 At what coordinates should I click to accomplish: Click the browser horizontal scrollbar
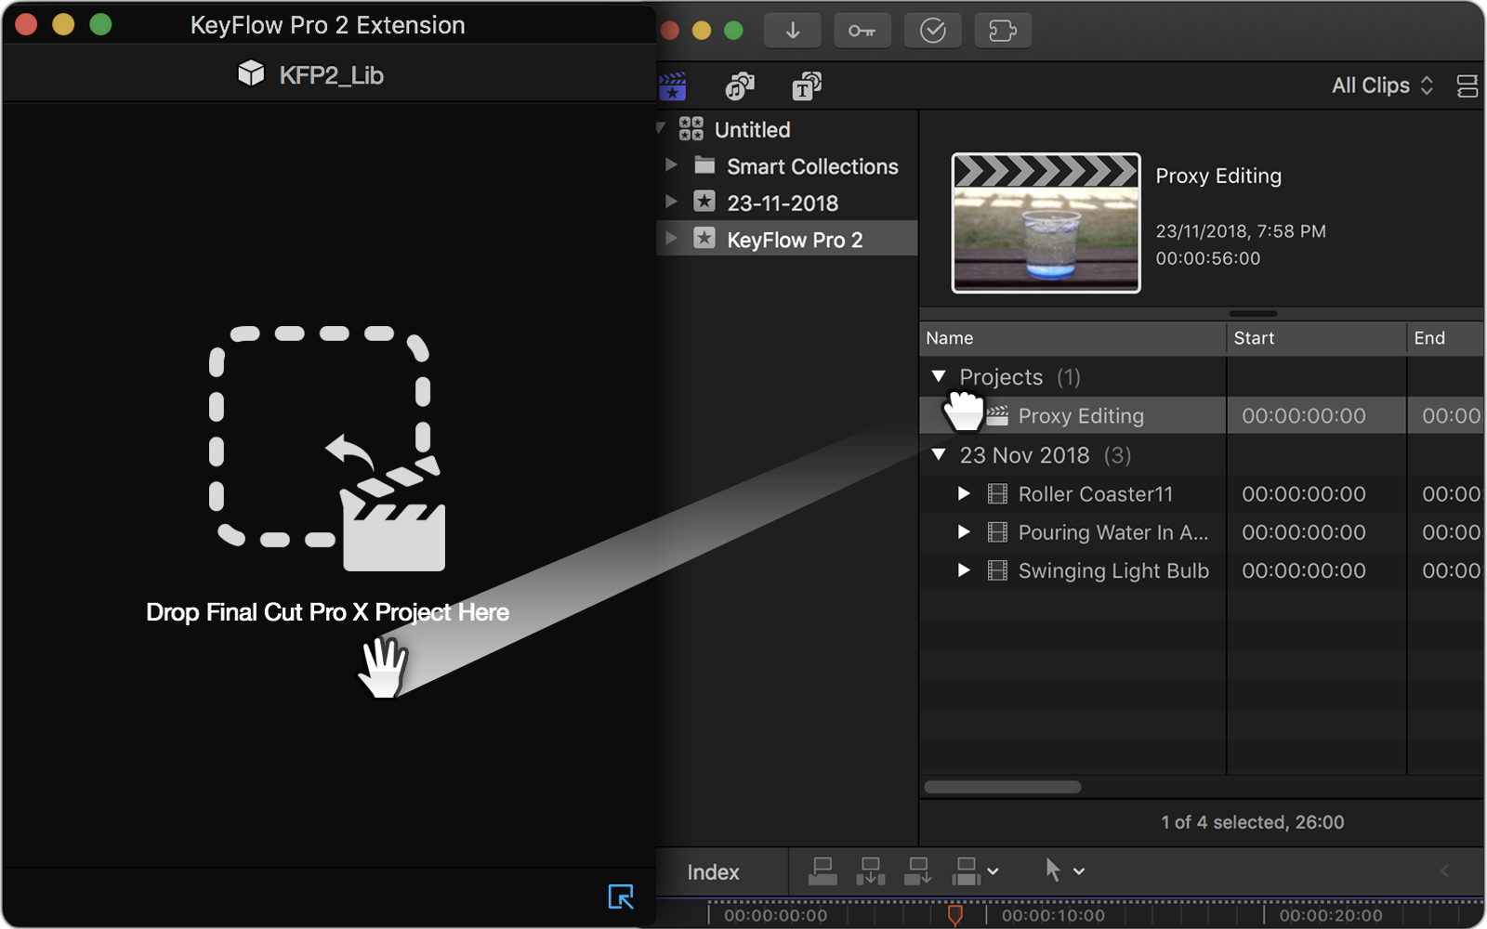point(1003,787)
